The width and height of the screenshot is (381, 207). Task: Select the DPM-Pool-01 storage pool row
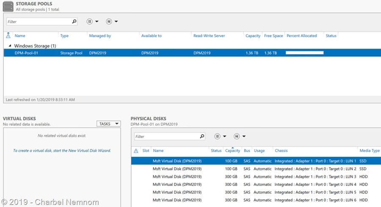[192, 53]
